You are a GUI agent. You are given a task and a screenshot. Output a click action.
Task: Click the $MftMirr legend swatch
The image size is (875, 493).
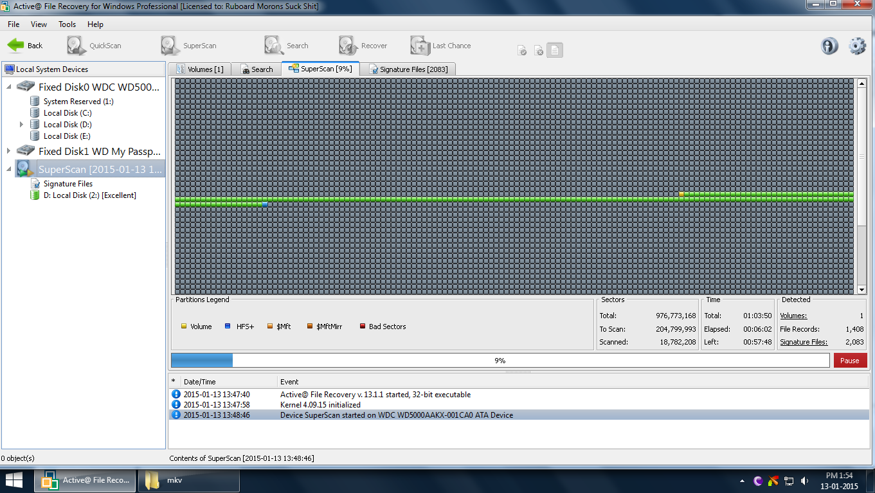310,327
